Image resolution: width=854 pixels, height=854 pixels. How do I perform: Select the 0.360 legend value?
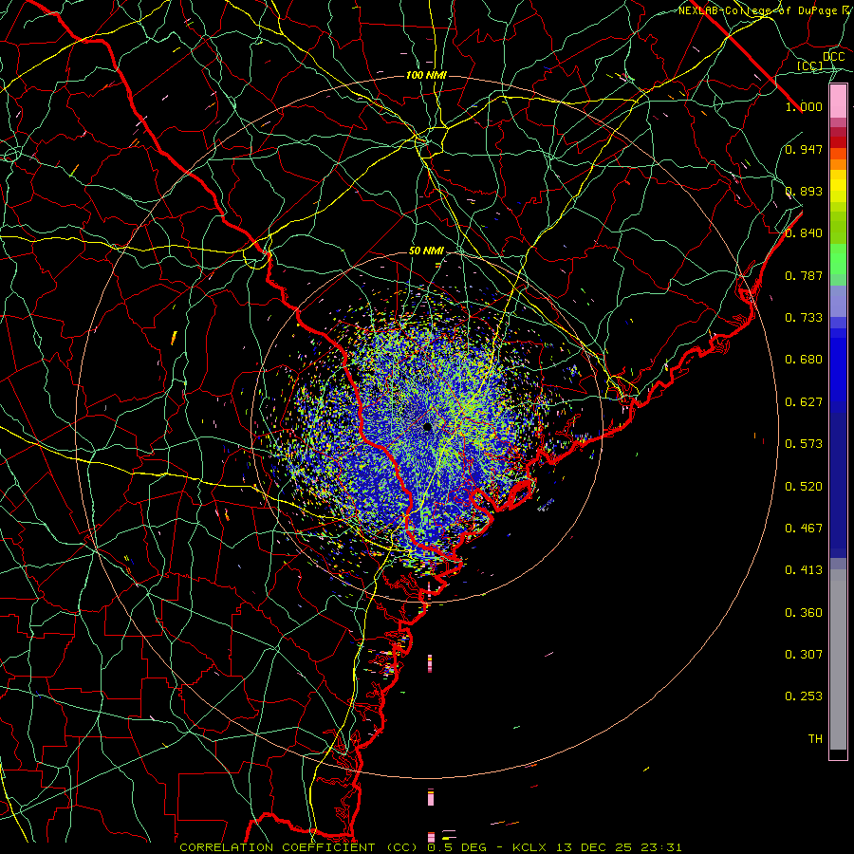pos(804,613)
